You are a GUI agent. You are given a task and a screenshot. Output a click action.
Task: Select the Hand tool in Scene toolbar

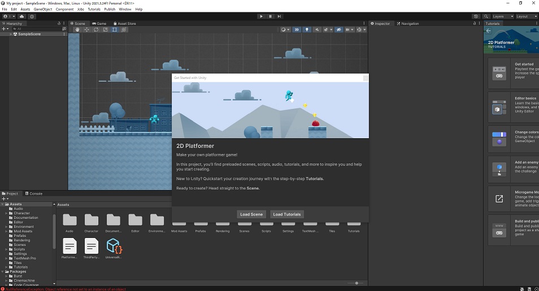click(77, 29)
